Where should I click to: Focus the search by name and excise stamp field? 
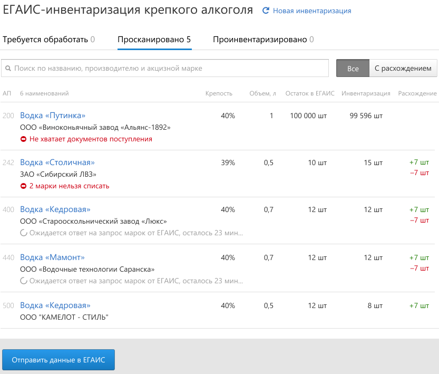[x=165, y=68]
